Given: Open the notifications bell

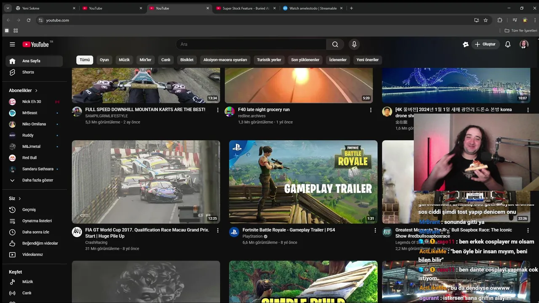Looking at the screenshot, I should [x=508, y=44].
